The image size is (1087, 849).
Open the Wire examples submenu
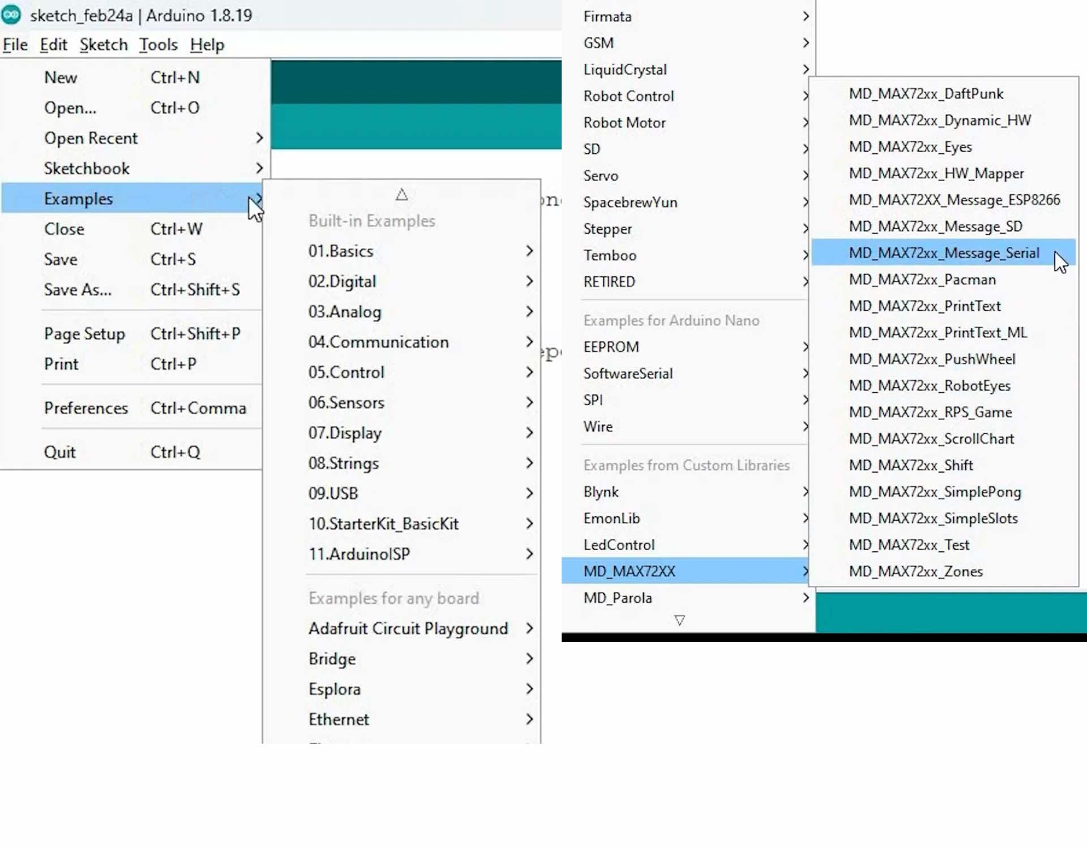coord(686,426)
